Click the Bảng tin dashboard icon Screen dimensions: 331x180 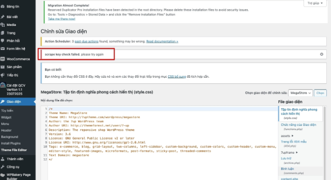pyautogui.click(x=2, y=7)
